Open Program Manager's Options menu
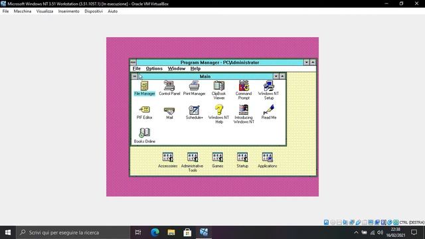425x239 pixels. click(154, 69)
